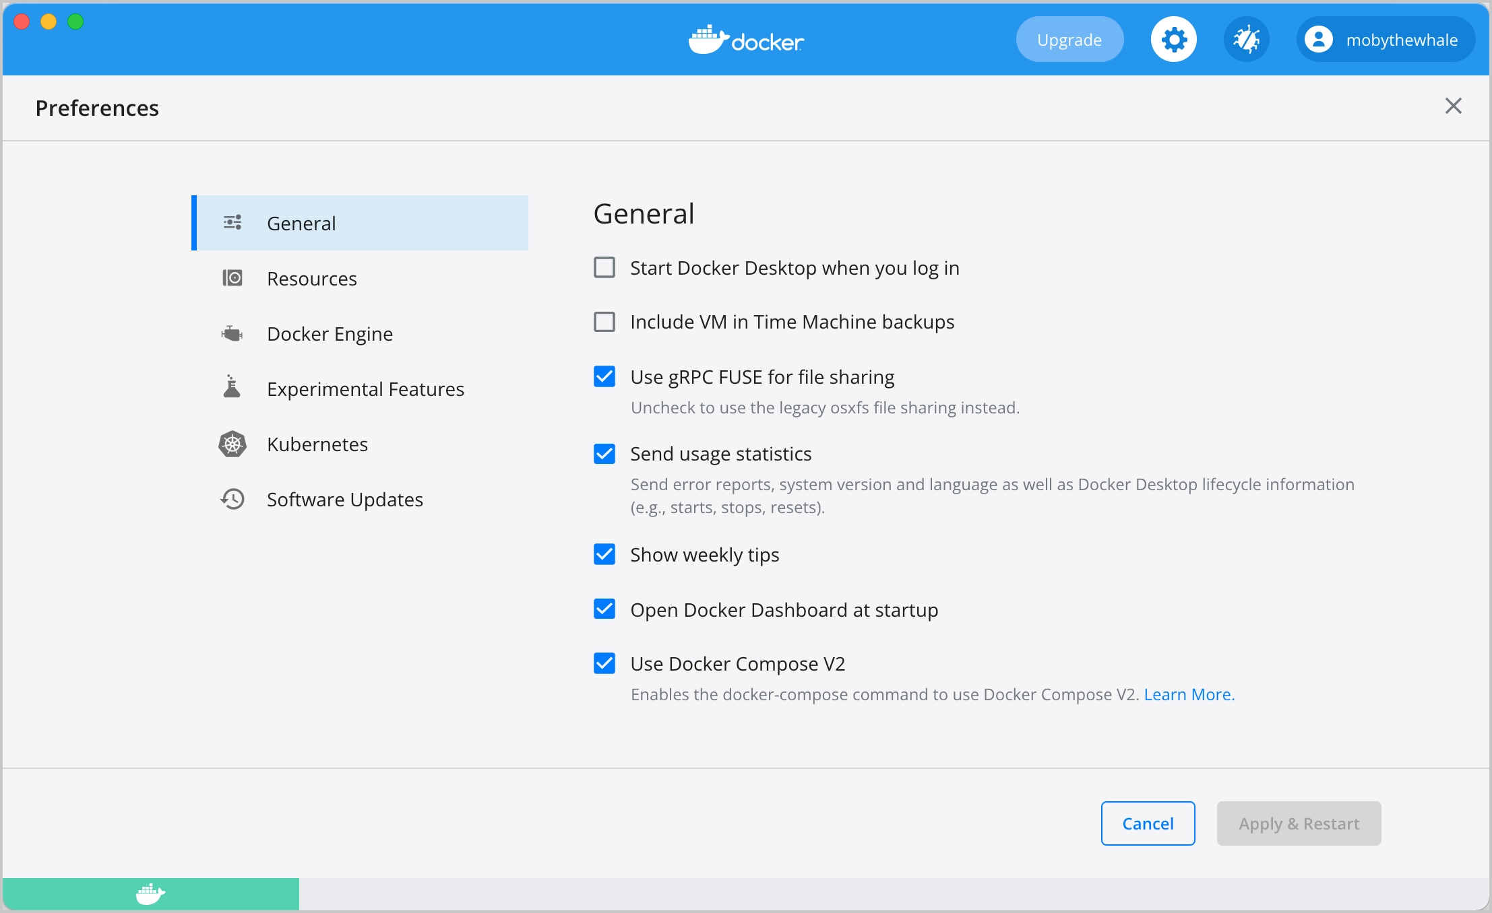Enable Start Docker Desktop when you log in
Image resolution: width=1492 pixels, height=913 pixels.
(x=604, y=268)
